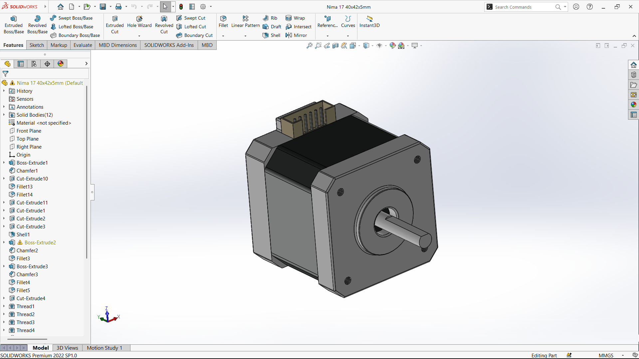
Task: Click the Boundary Cut tool
Action: 194,35
